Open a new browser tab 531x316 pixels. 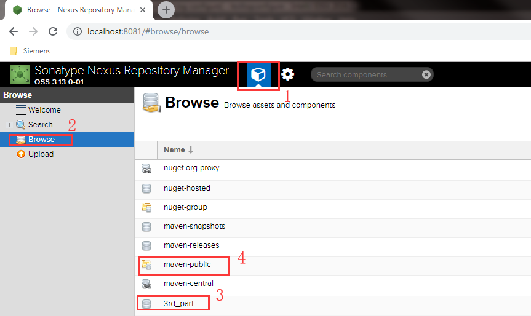click(166, 10)
